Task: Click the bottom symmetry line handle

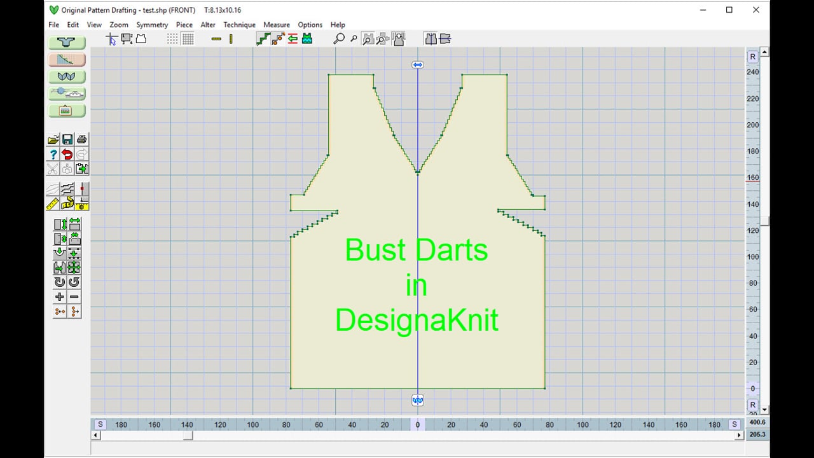Action: click(417, 400)
